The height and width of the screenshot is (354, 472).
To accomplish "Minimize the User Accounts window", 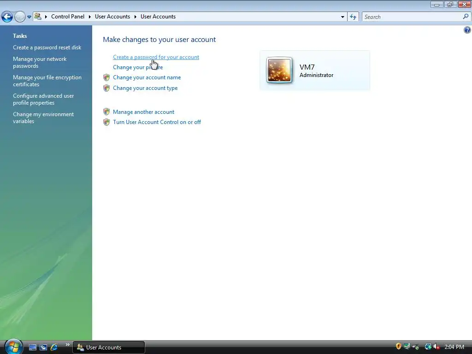I will [437, 4].
